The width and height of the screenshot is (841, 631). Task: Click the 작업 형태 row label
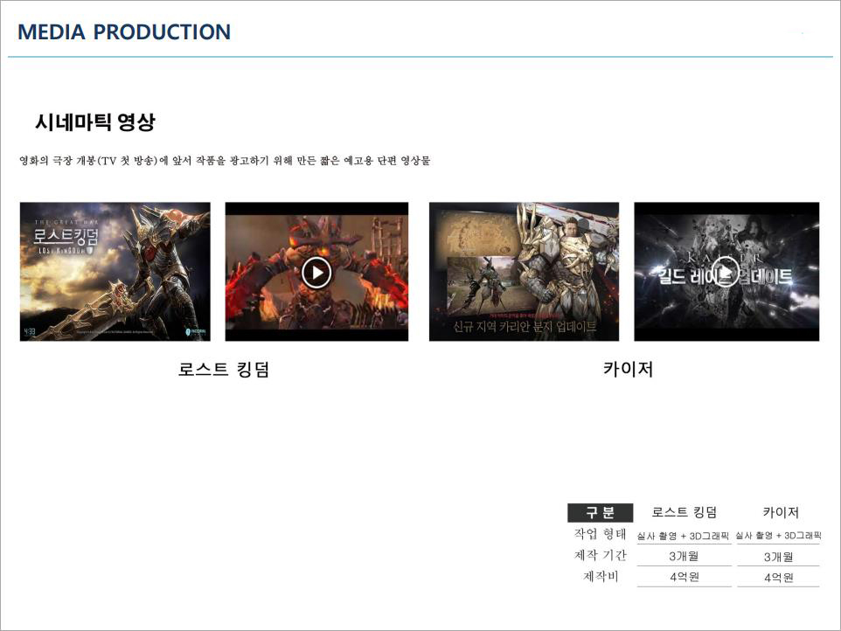point(601,534)
